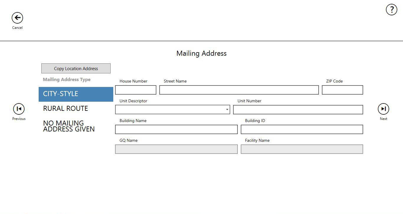
Task: Focus the Street Name text box
Action: 239,90
